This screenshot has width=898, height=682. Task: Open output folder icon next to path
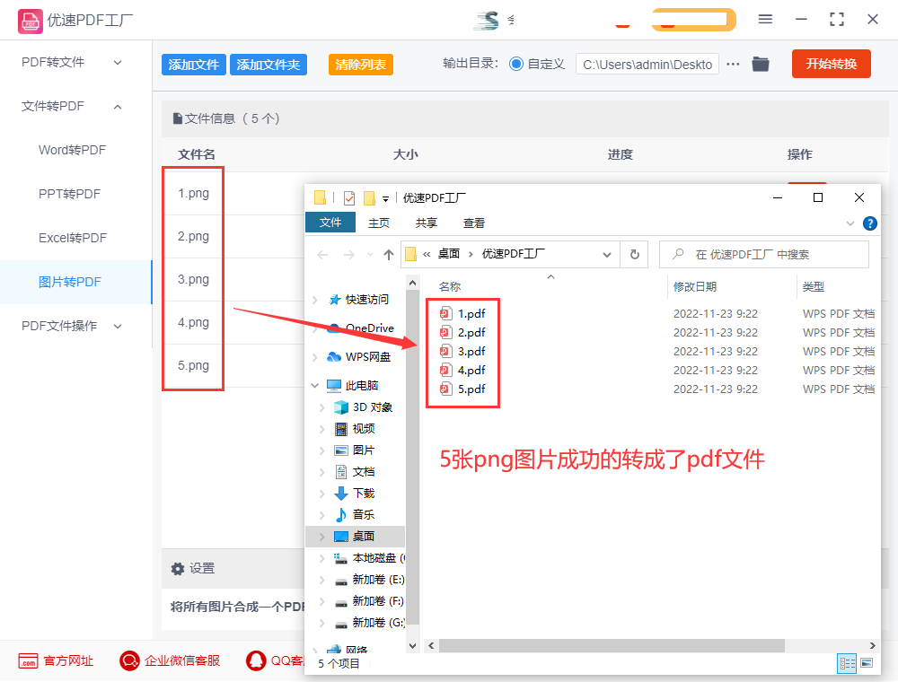[761, 64]
